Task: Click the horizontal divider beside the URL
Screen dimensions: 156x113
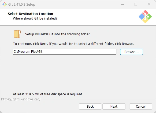Action: click(99, 99)
